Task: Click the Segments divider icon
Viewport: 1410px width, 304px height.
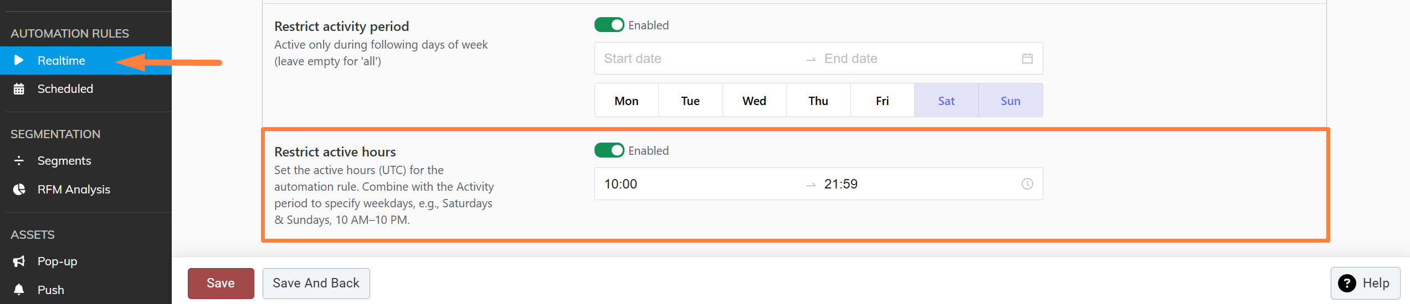Action: pos(19,161)
